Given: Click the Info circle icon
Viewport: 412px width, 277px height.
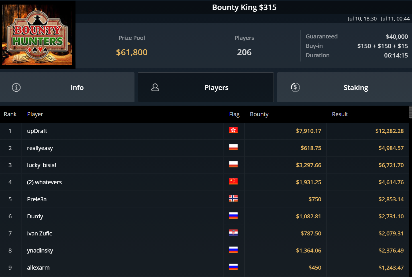Looking at the screenshot, I should pyautogui.click(x=16, y=87).
